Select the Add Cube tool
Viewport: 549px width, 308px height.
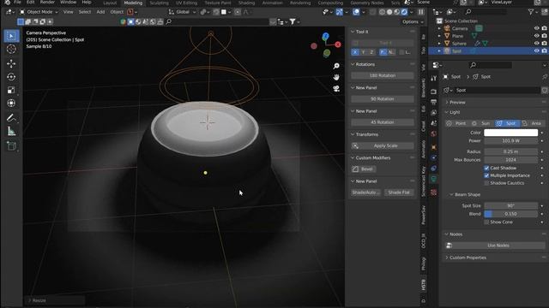(11, 145)
